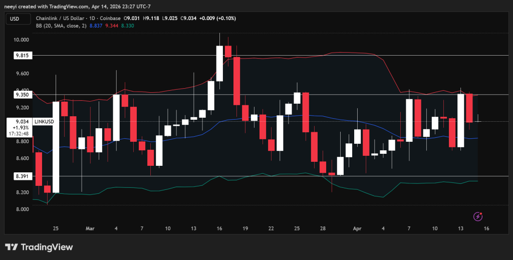Click the TradingView logo at bottom left
Viewport: 513px width, 260px height.
pyautogui.click(x=39, y=247)
